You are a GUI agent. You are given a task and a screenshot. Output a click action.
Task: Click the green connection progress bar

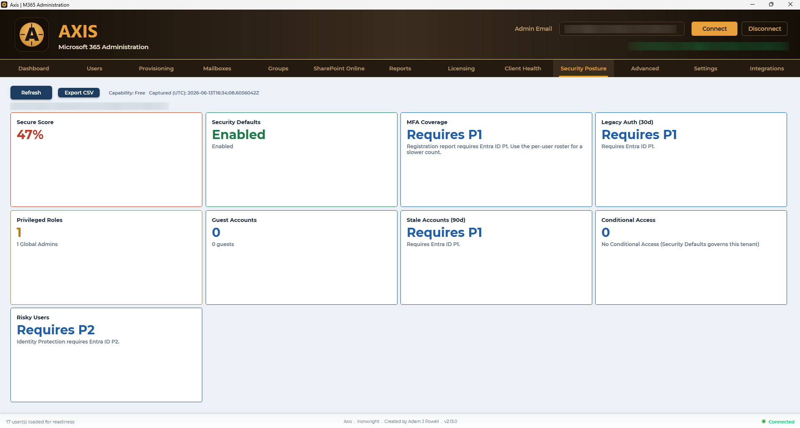click(x=709, y=46)
